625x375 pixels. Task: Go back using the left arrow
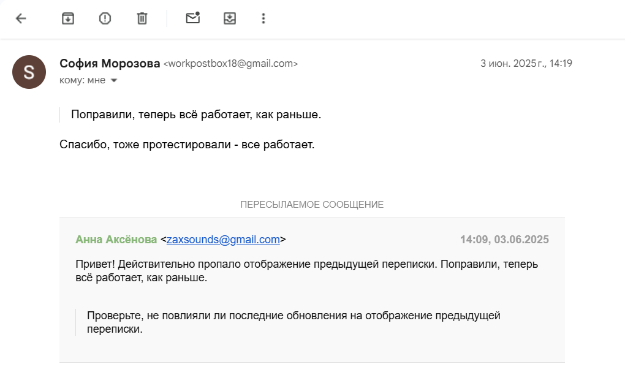pyautogui.click(x=21, y=18)
